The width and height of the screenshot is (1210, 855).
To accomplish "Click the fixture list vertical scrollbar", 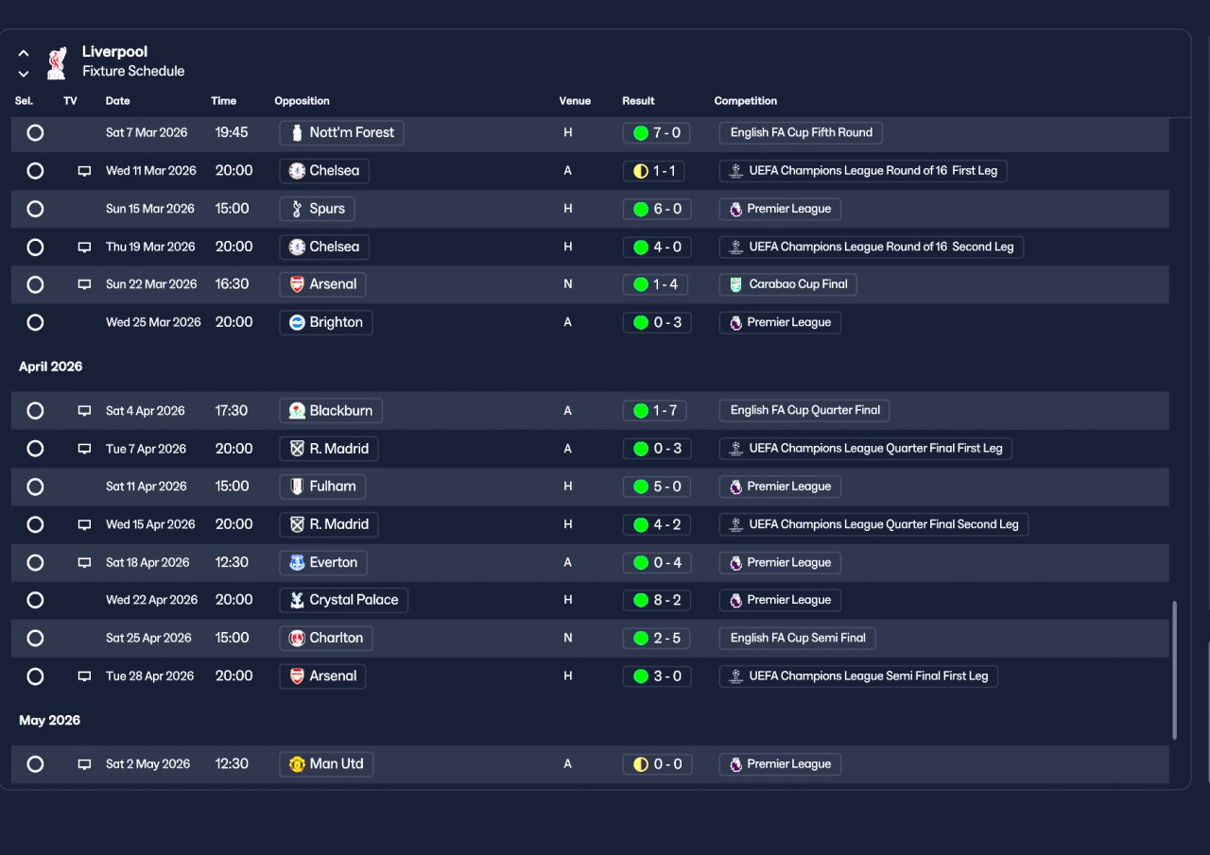I will click(x=1175, y=670).
